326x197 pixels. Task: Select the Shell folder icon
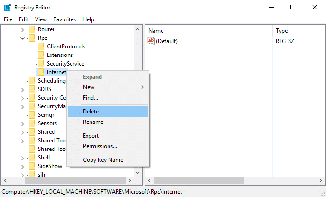[32, 158]
